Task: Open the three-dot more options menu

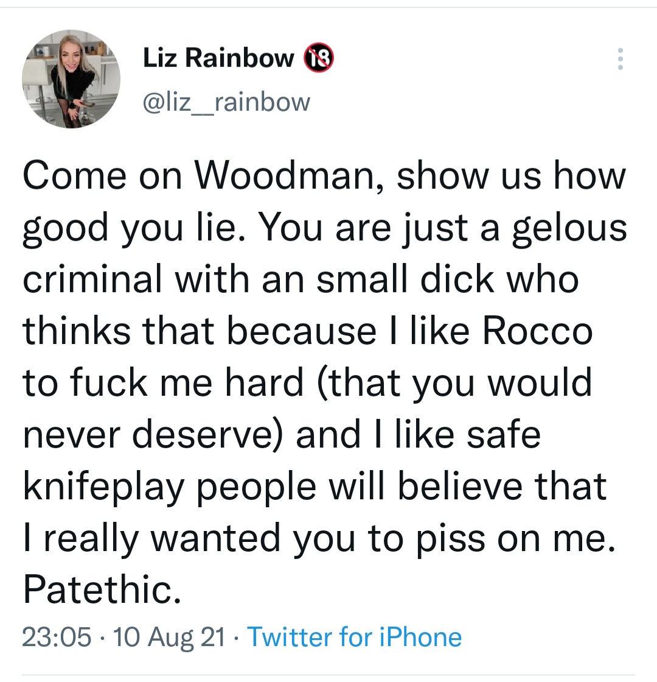Action: pos(620,58)
